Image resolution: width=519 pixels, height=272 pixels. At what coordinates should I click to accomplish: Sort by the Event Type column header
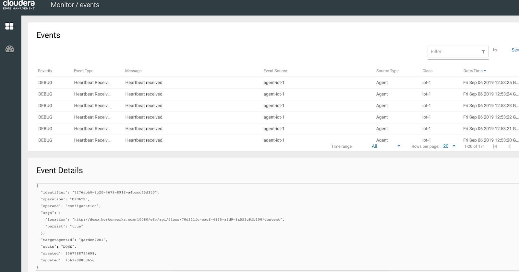[x=83, y=71]
